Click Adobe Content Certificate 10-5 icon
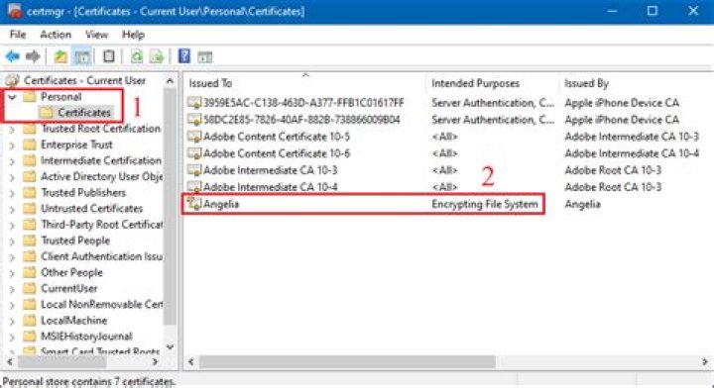Screen dimensions: 714x388 click(x=194, y=137)
